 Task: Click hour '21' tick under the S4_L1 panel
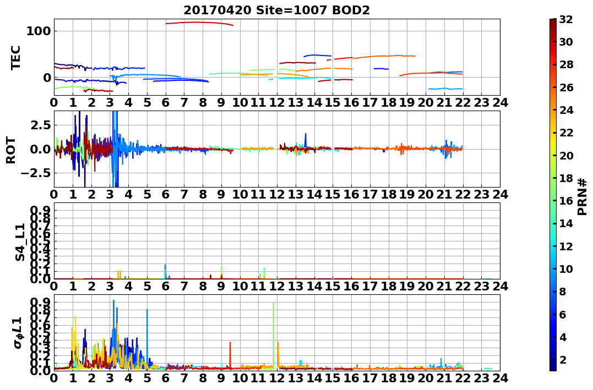pos(444,286)
